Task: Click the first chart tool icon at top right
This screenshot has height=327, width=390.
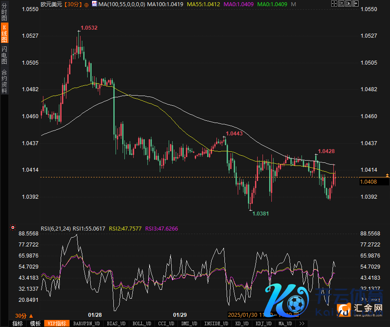Action: [x=333, y=4]
